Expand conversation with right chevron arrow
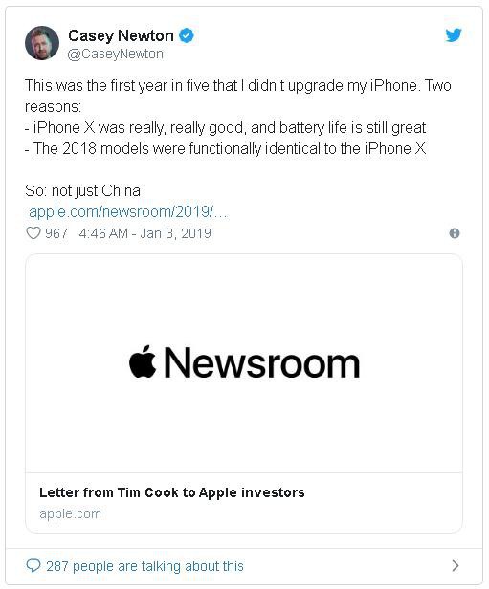489x589 pixels. tap(456, 565)
